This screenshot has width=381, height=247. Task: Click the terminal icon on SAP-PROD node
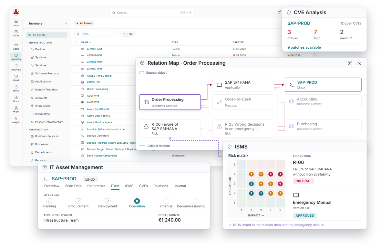pos(292,85)
